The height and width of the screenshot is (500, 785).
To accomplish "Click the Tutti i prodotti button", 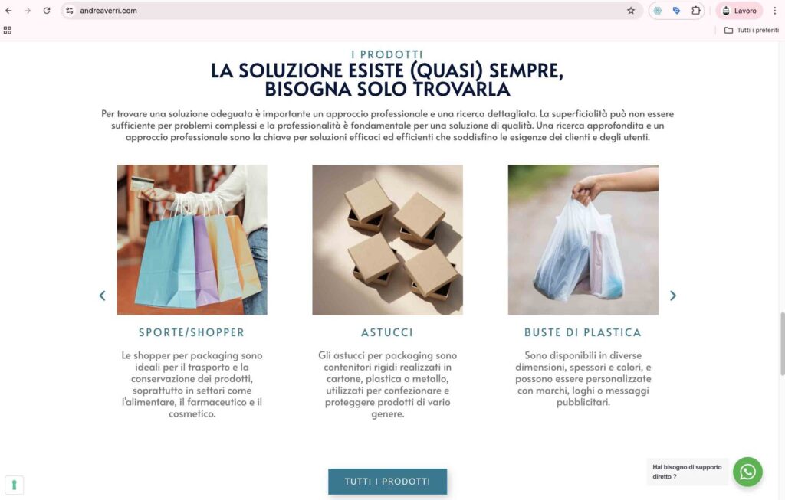I will point(387,482).
